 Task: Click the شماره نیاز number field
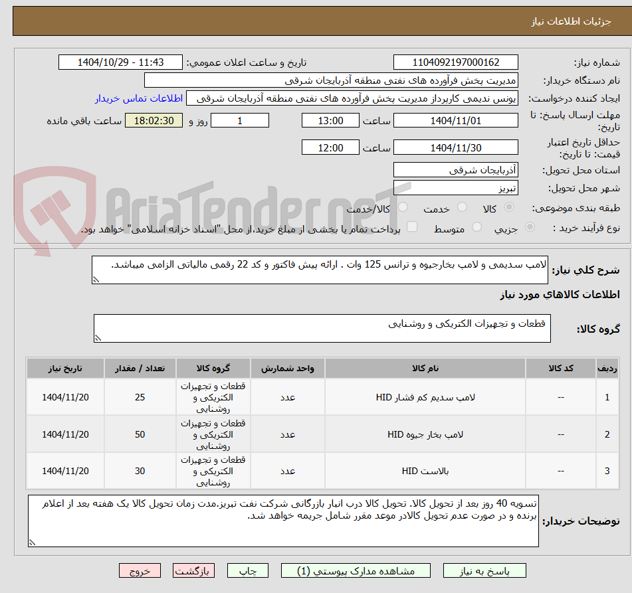coord(455,62)
